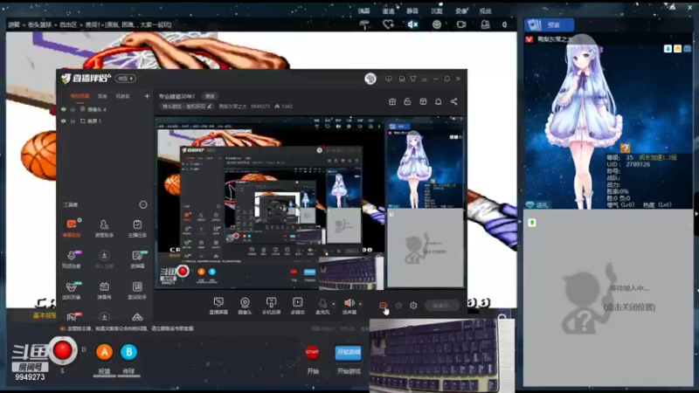Add a new scene with plus button
The image size is (699, 393).
click(x=147, y=96)
